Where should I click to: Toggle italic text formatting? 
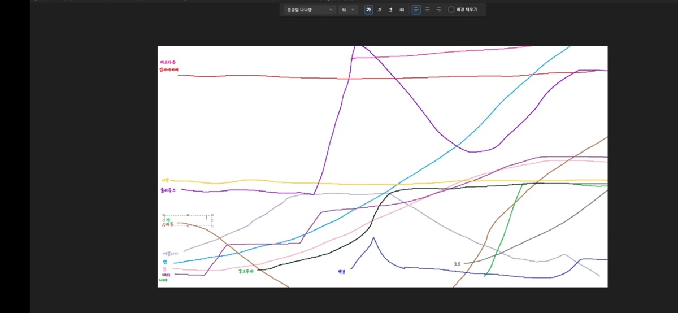pyautogui.click(x=380, y=10)
